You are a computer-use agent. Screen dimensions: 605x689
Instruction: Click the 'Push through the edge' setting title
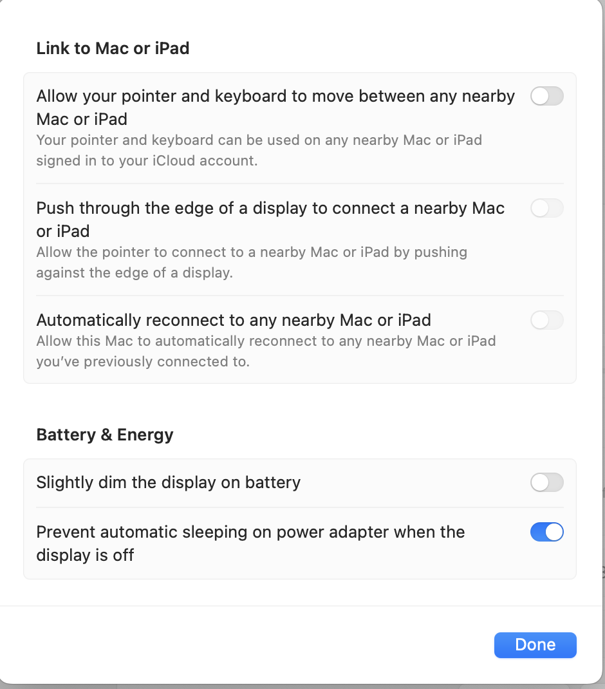(270, 209)
